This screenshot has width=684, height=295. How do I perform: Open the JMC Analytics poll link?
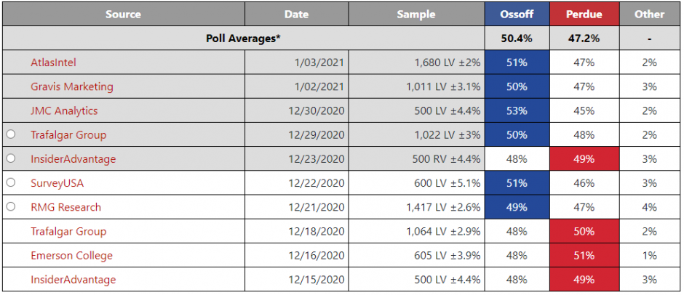click(64, 110)
